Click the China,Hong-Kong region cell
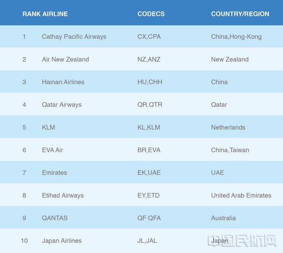This screenshot has height=253, width=283. coord(236,37)
